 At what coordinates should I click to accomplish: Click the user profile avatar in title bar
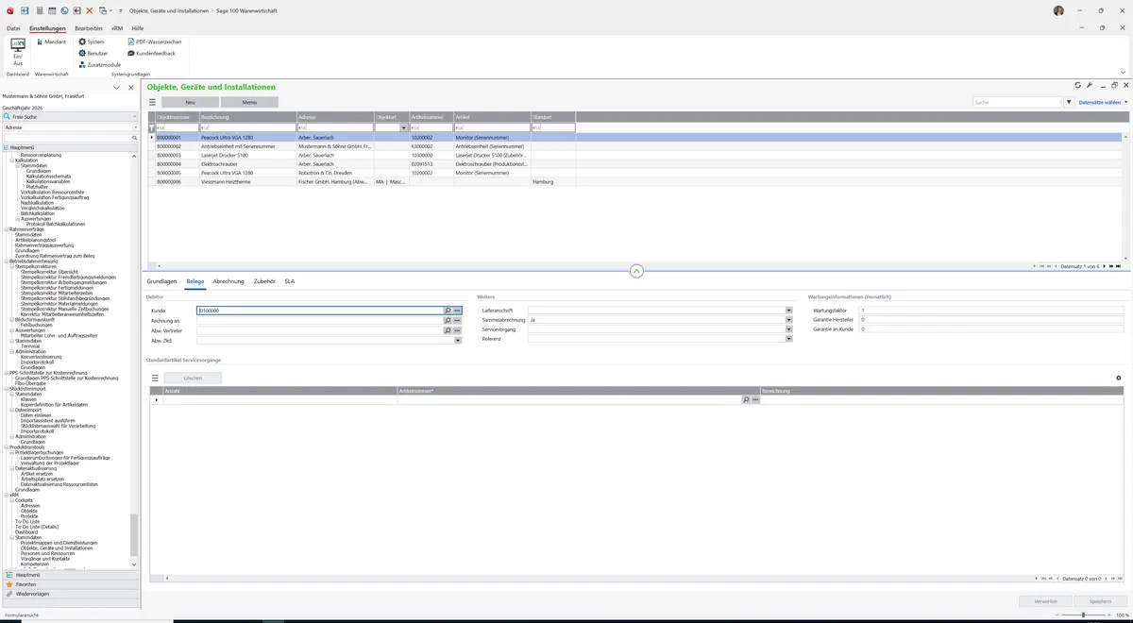1058,10
